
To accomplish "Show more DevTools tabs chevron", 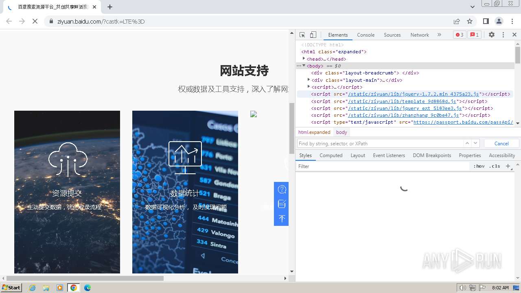I will [x=439, y=35].
